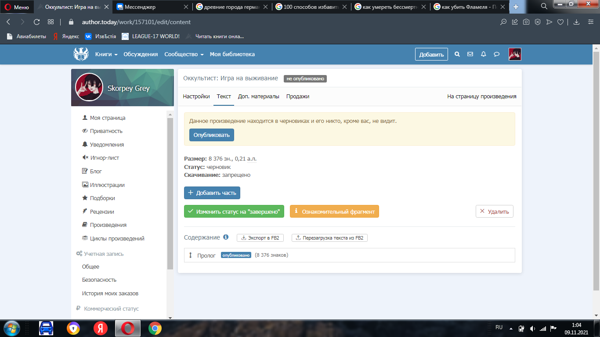The height and width of the screenshot is (337, 600).
Task: Click the browser address bar URL
Action: (136, 22)
